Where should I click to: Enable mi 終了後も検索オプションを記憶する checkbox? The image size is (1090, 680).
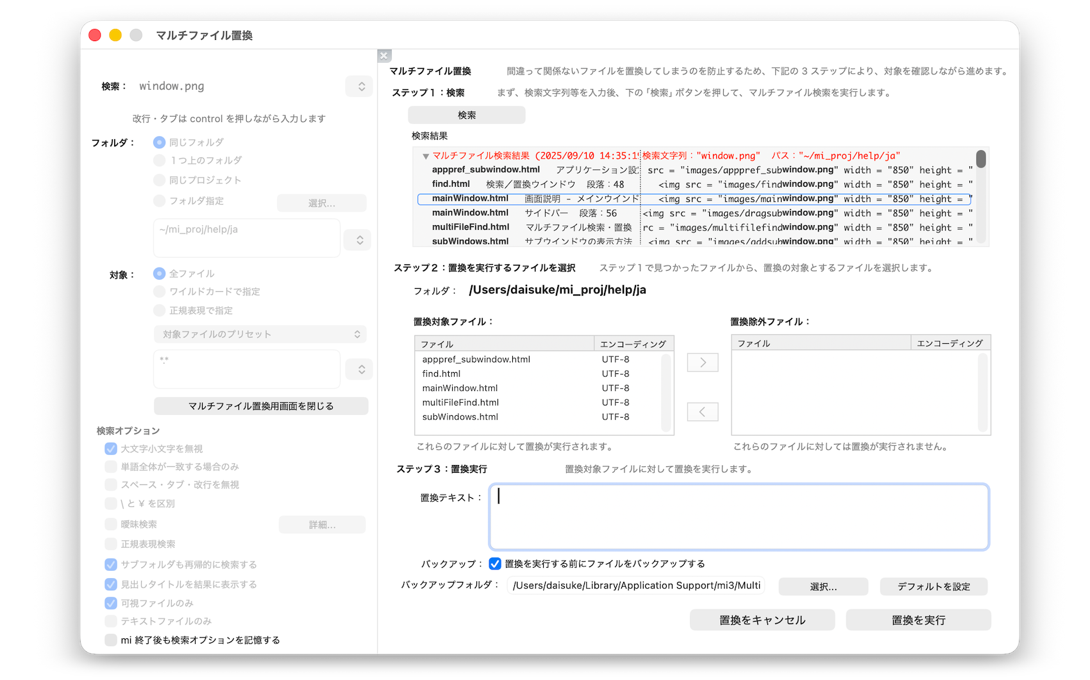click(x=111, y=640)
